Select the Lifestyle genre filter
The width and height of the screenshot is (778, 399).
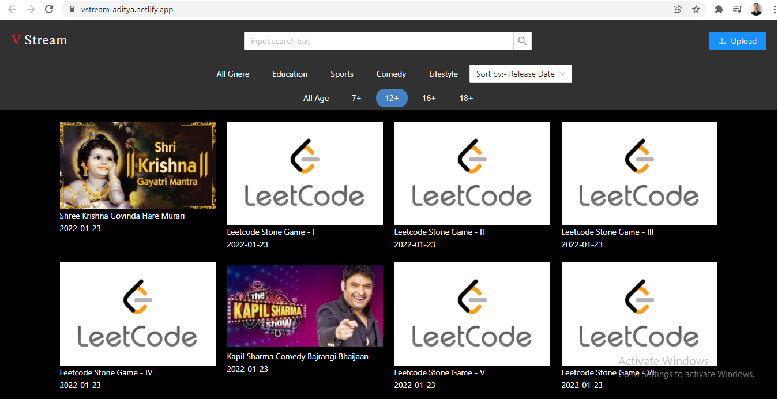coord(444,74)
